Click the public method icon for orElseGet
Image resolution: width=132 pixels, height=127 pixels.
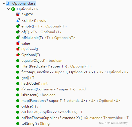(x=18, y=112)
